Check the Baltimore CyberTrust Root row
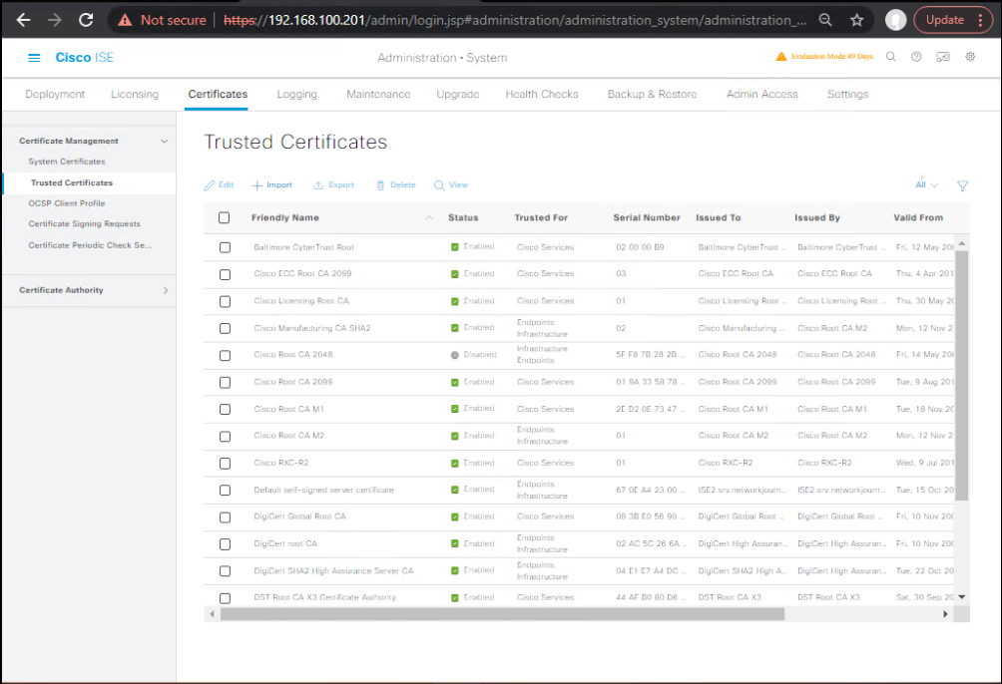The height and width of the screenshot is (684, 1002). [x=225, y=247]
